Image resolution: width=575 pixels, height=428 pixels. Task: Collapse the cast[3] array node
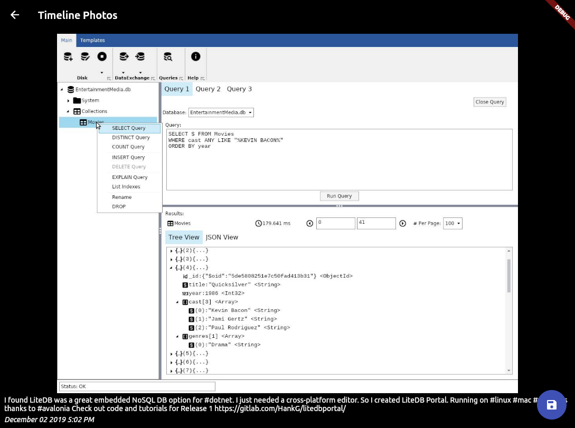tap(177, 302)
